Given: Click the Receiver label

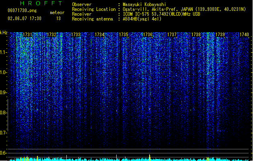Looking at the screenshot, I should (x=82, y=14).
